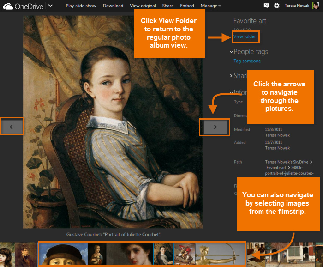The height and width of the screenshot is (267, 323).
Task: Click the Share command in the top bar
Action: click(x=168, y=6)
